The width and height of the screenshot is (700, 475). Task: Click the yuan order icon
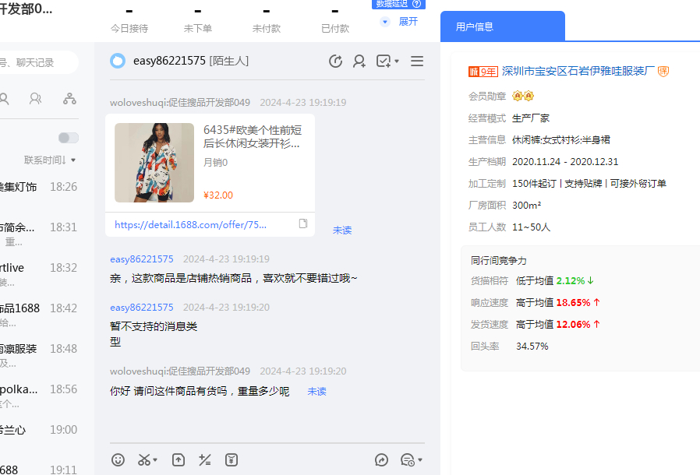tap(232, 459)
